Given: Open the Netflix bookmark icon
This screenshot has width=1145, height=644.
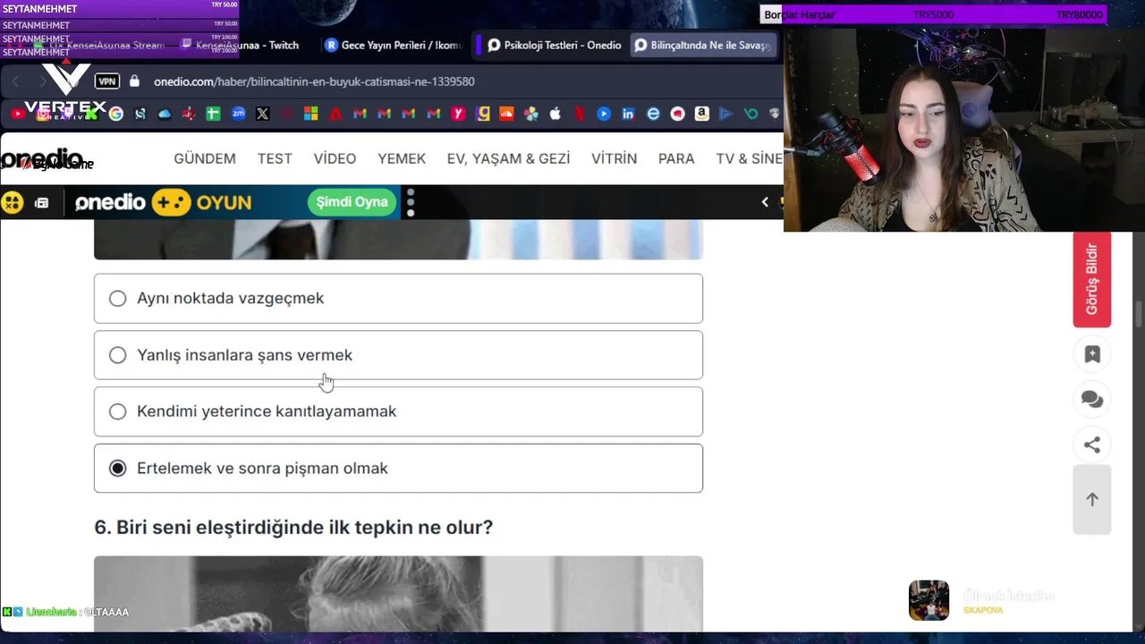Looking at the screenshot, I should (x=580, y=114).
